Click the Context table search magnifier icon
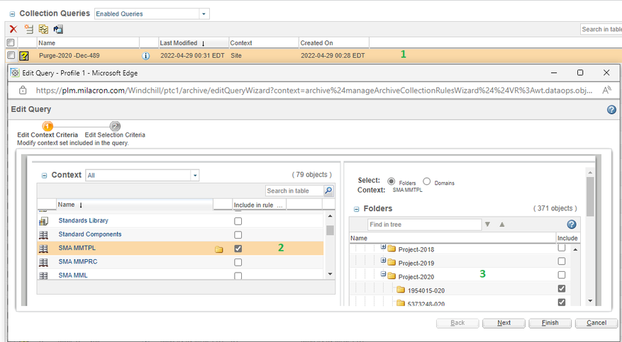 (328, 190)
